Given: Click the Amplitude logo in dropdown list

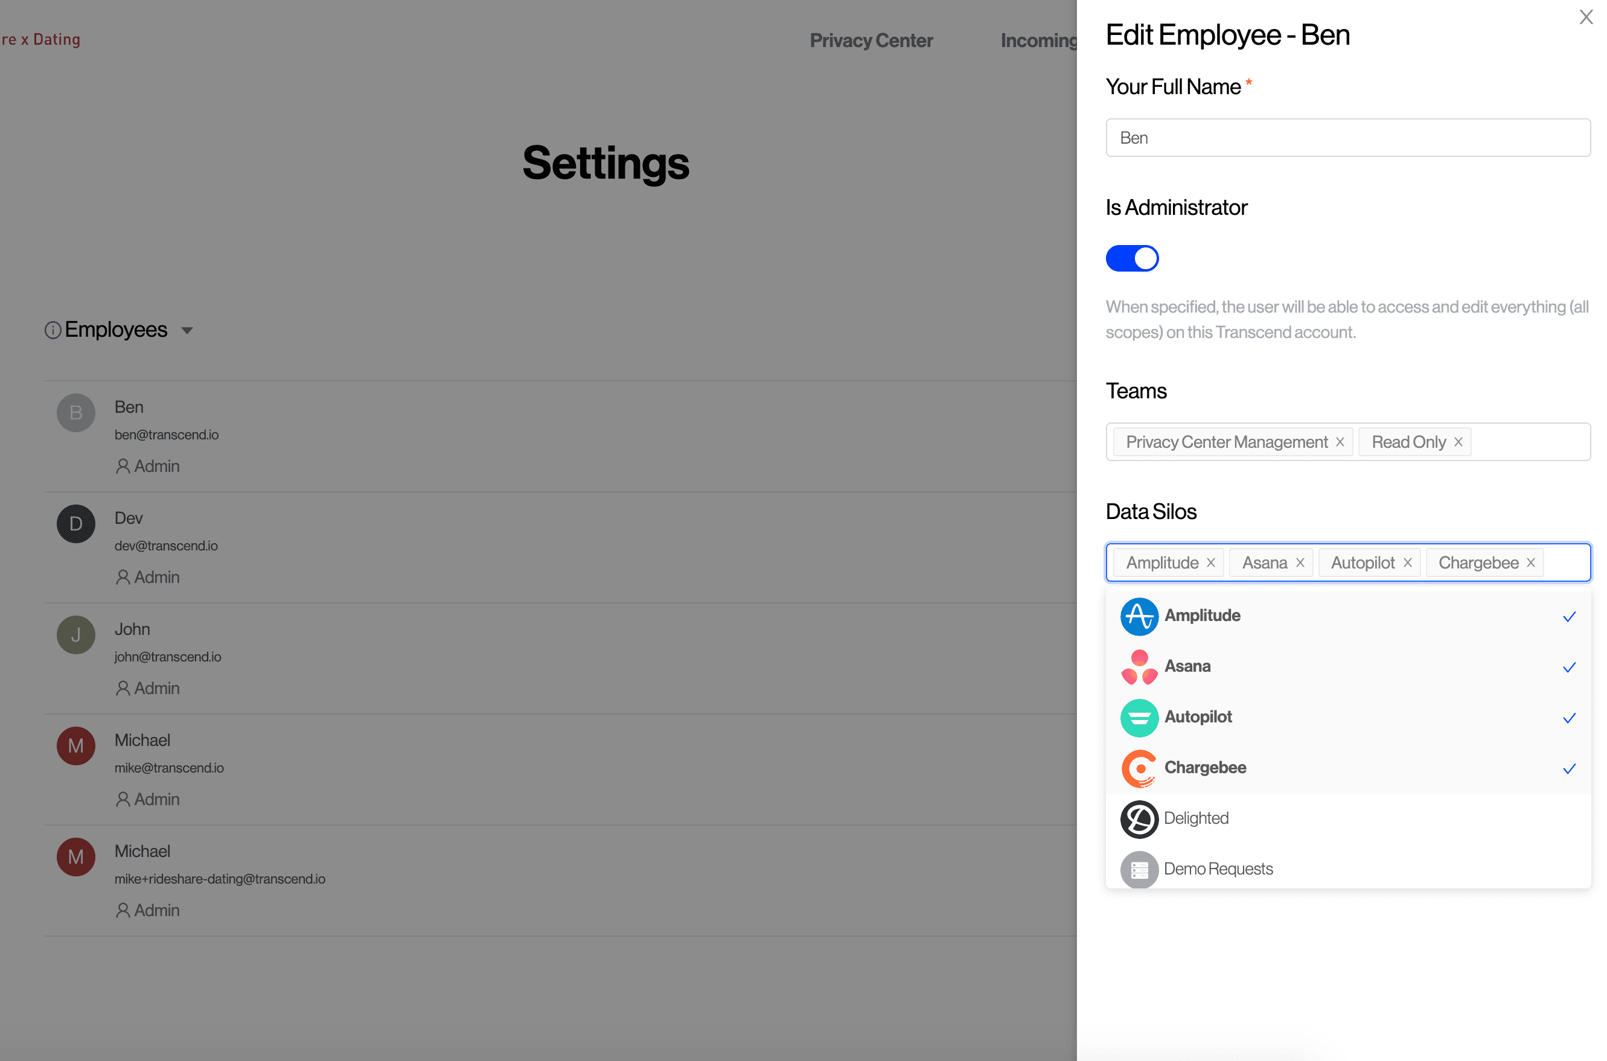Looking at the screenshot, I should (1139, 616).
